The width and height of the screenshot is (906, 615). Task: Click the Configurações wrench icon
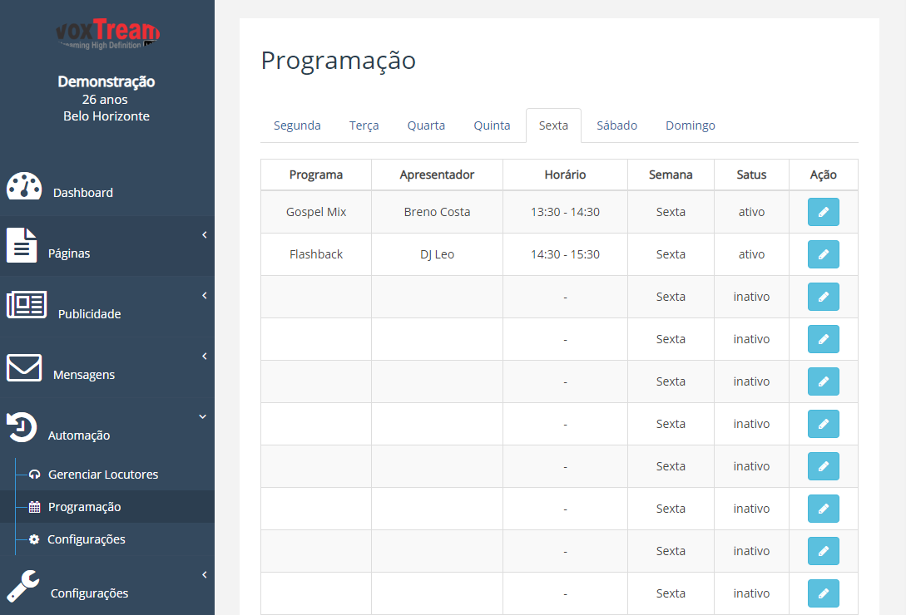pyautogui.click(x=23, y=586)
